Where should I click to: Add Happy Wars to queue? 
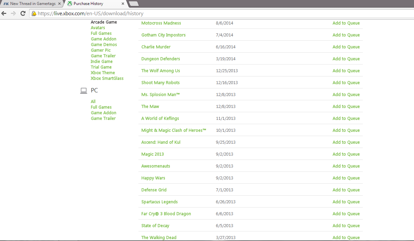(x=346, y=178)
